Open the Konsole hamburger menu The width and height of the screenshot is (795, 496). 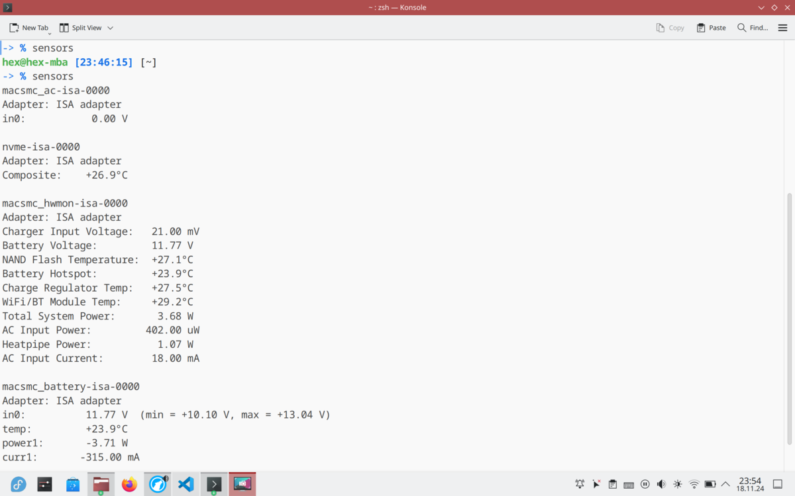(782, 28)
